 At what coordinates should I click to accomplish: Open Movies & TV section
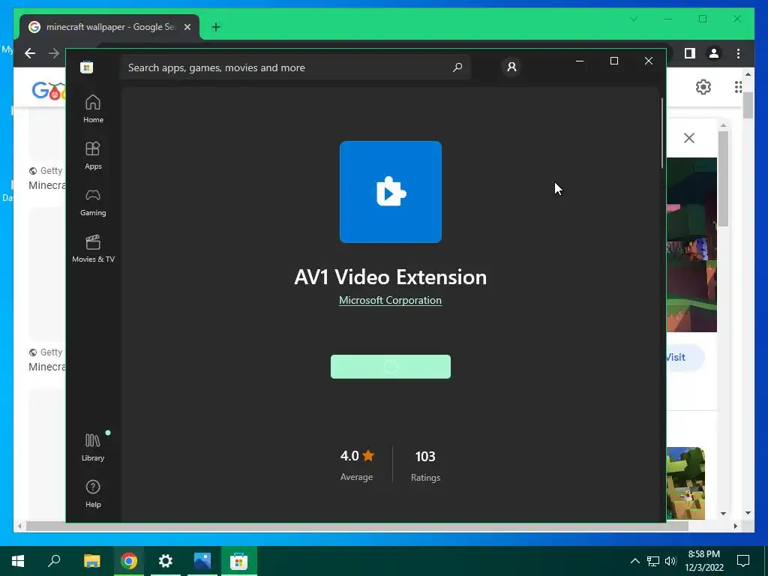pyautogui.click(x=93, y=248)
